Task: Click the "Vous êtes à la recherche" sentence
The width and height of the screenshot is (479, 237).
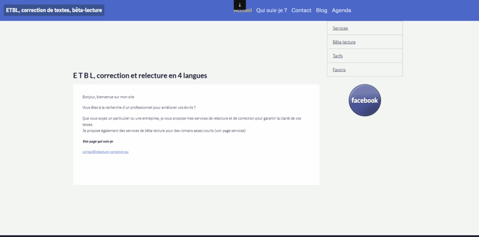Action: pos(138,107)
